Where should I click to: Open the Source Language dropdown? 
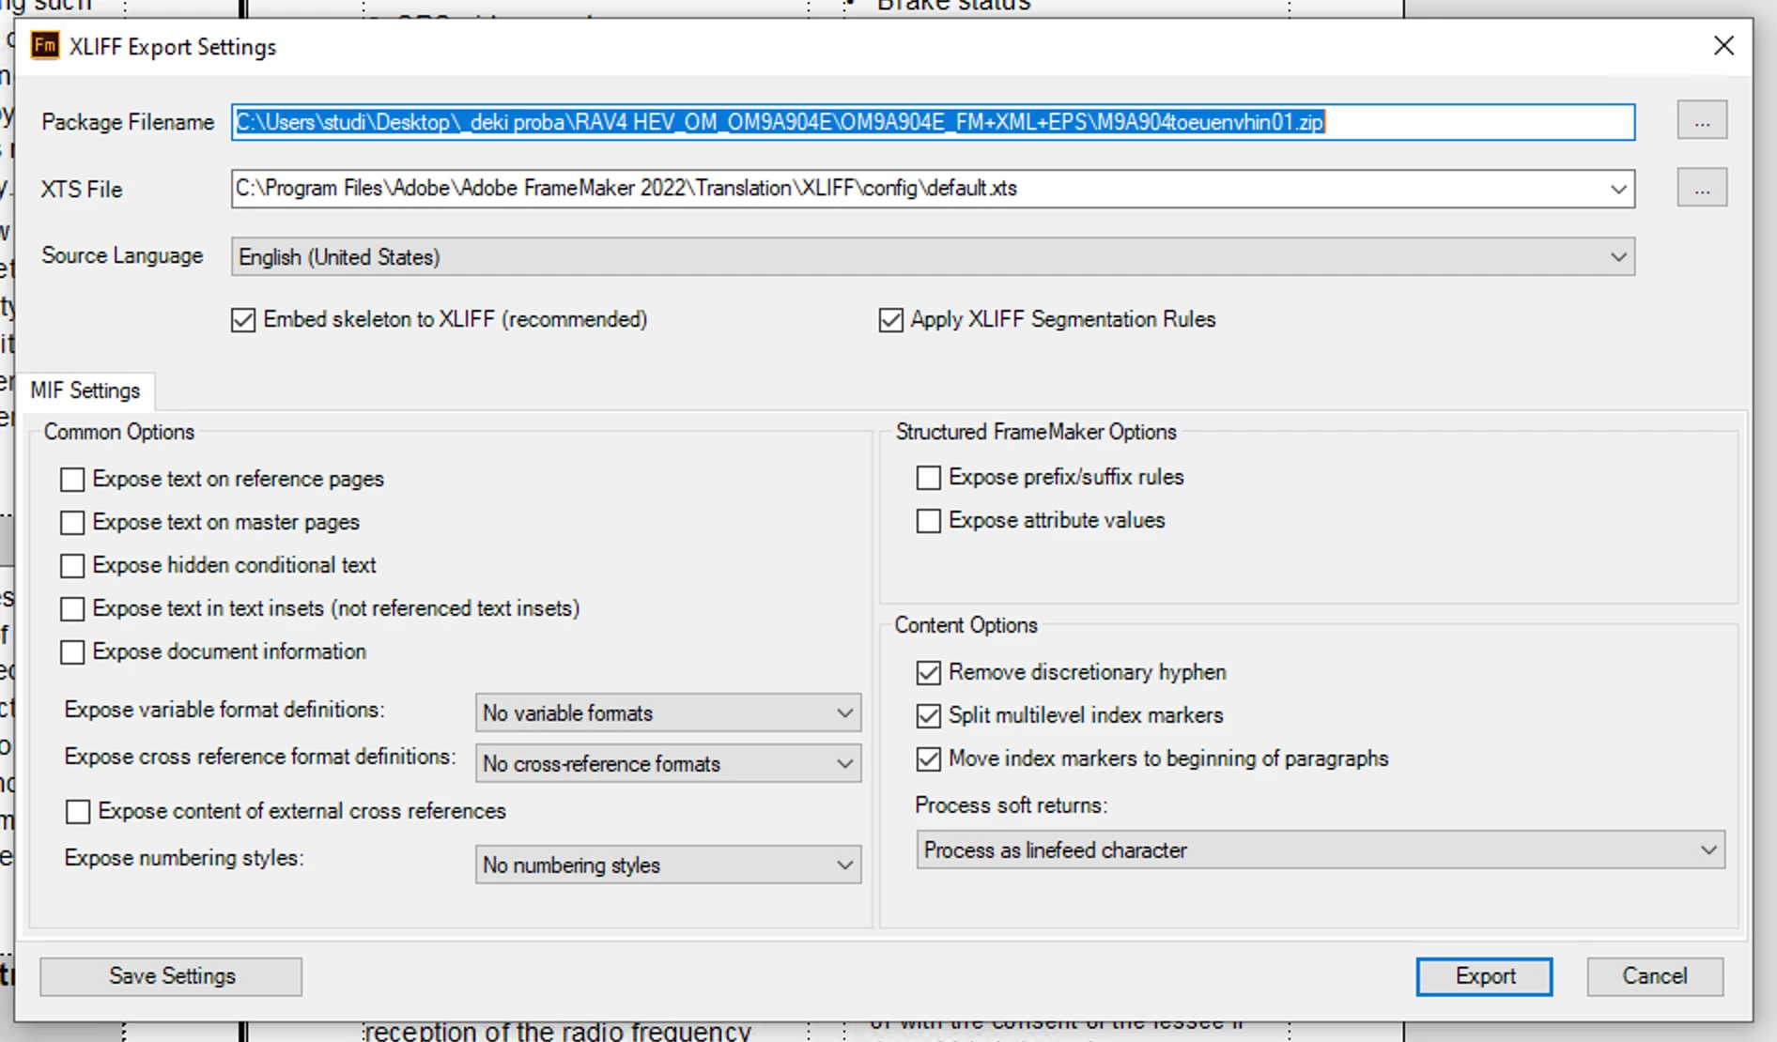[x=933, y=256]
